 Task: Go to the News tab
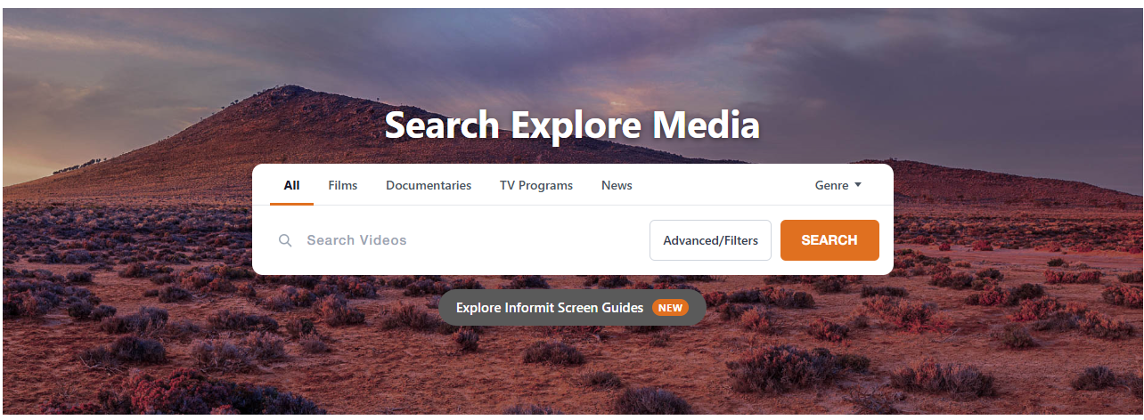coord(617,185)
